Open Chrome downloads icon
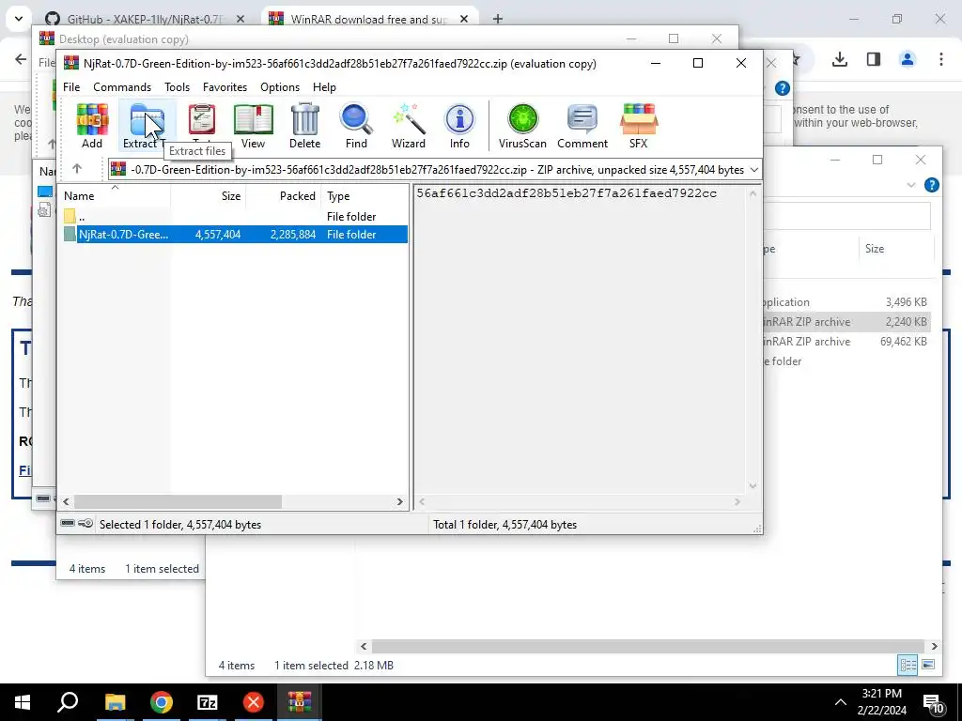The image size is (962, 721). [x=840, y=59]
